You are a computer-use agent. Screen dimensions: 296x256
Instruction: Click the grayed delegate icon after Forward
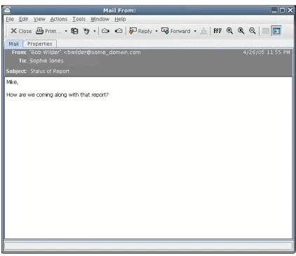(203, 31)
